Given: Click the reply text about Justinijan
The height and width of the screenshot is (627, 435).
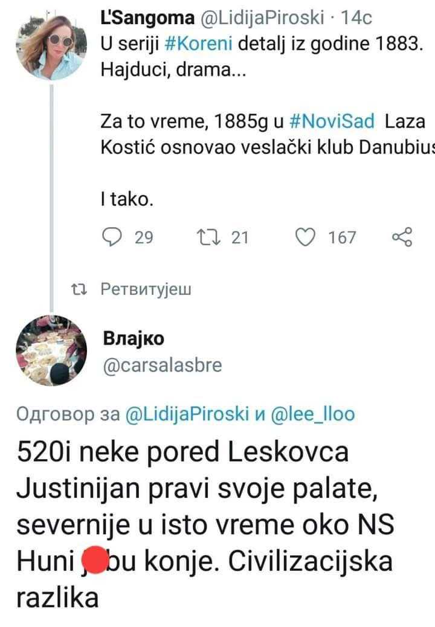Looking at the screenshot, I should (x=205, y=525).
